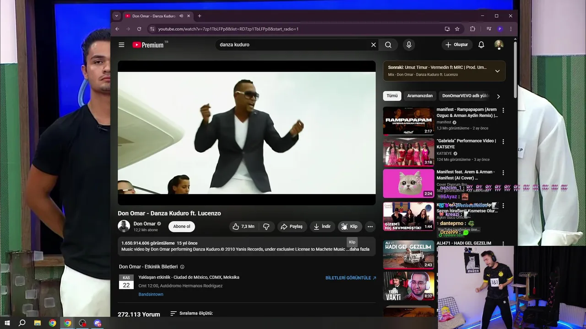Open options for the Gabriela video
Image resolution: width=586 pixels, height=329 pixels.
click(503, 142)
